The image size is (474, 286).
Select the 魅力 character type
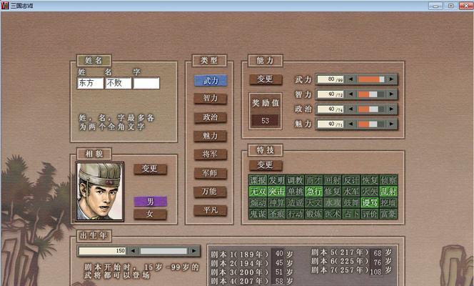pos(211,136)
